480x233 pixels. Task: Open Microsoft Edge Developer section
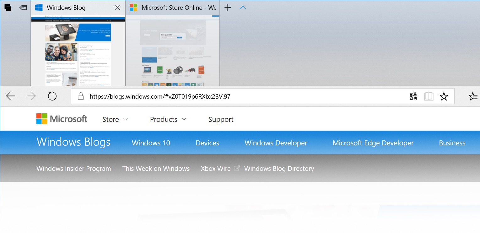coord(373,143)
